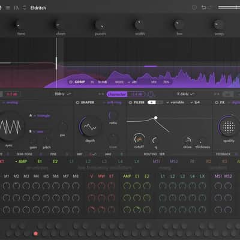Select the E2 envelope tab
240x240 pixels.
pos(55,161)
